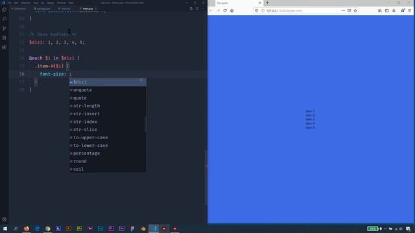Image resolution: width=415 pixels, height=233 pixels.
Task: Choose unquote from suggestions
Action: (108, 90)
